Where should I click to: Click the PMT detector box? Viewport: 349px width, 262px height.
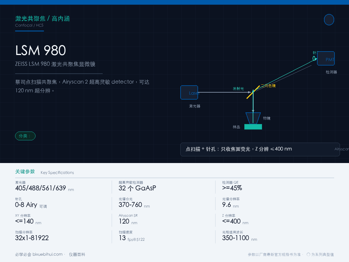tap(326, 59)
